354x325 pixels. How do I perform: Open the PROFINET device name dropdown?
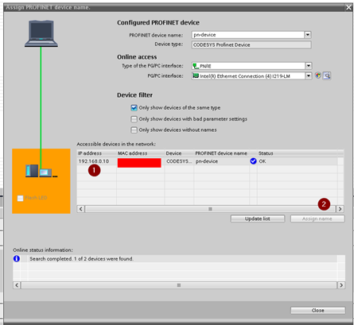point(308,35)
